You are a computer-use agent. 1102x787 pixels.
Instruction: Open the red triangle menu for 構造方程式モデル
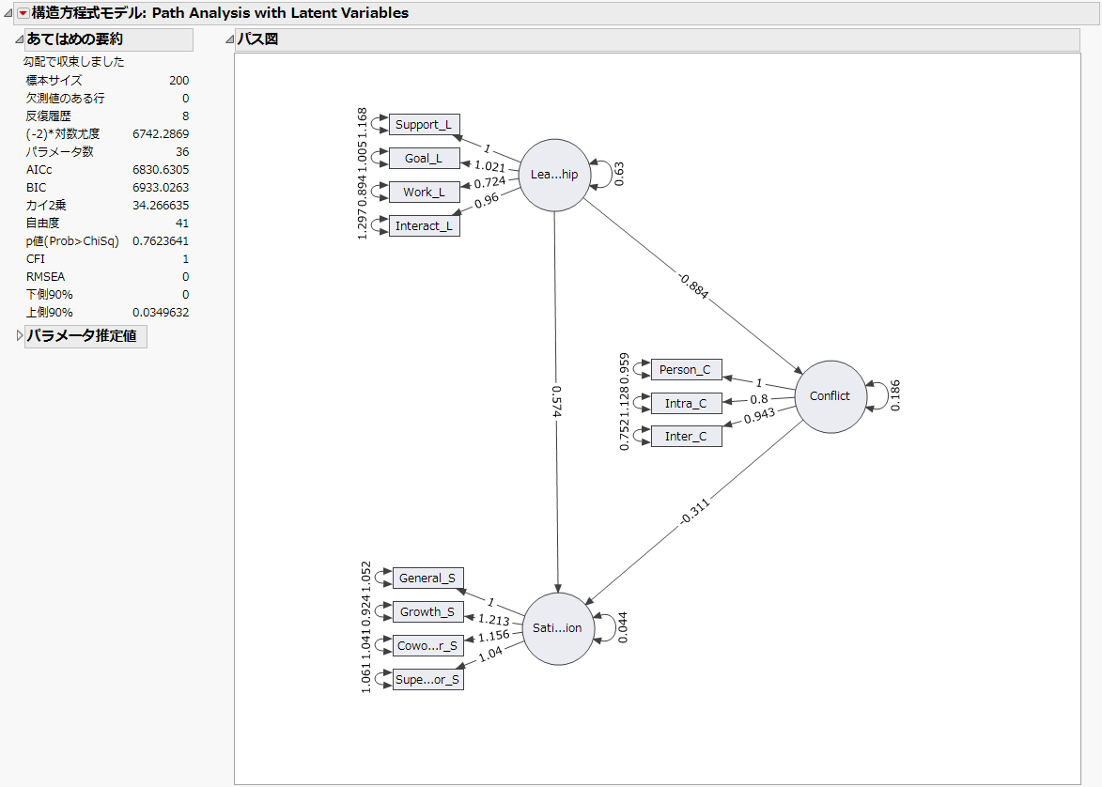pos(23,12)
